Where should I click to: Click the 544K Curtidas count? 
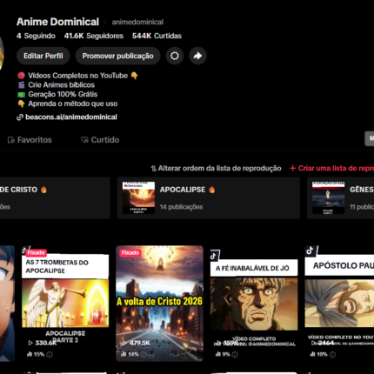pyautogui.click(x=157, y=36)
